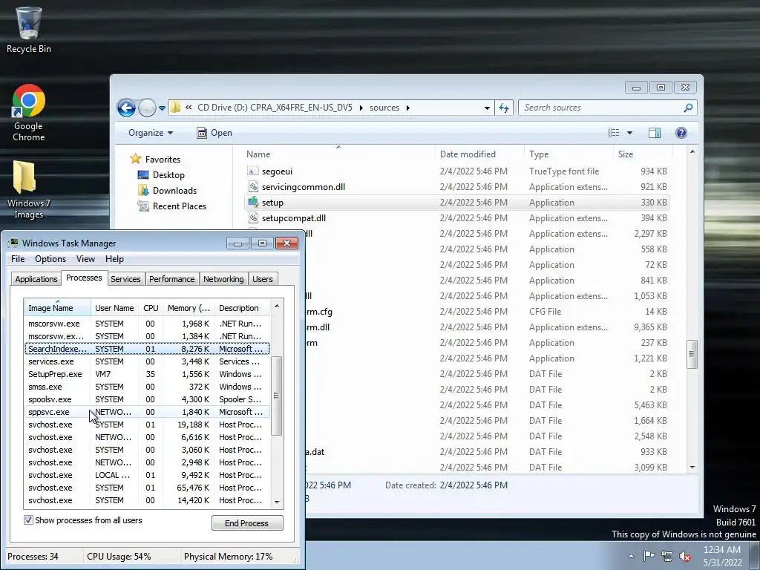Select Desktop in Favorites
The height and width of the screenshot is (570, 760).
168,175
